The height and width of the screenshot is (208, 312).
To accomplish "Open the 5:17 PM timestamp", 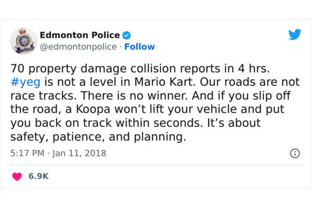I will click(27, 153).
